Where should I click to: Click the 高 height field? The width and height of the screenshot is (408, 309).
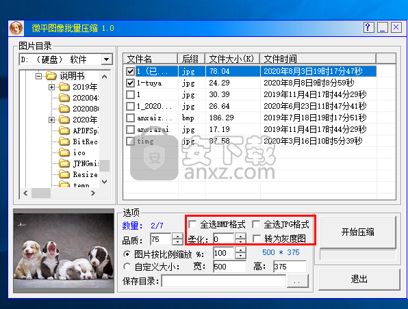(290, 267)
